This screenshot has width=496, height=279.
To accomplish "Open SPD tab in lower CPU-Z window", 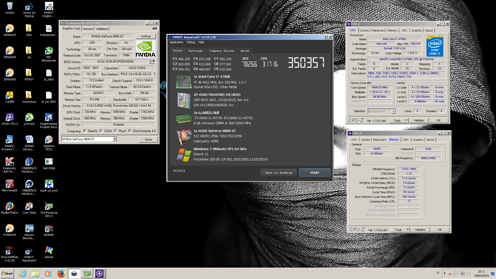I will click(406, 140).
